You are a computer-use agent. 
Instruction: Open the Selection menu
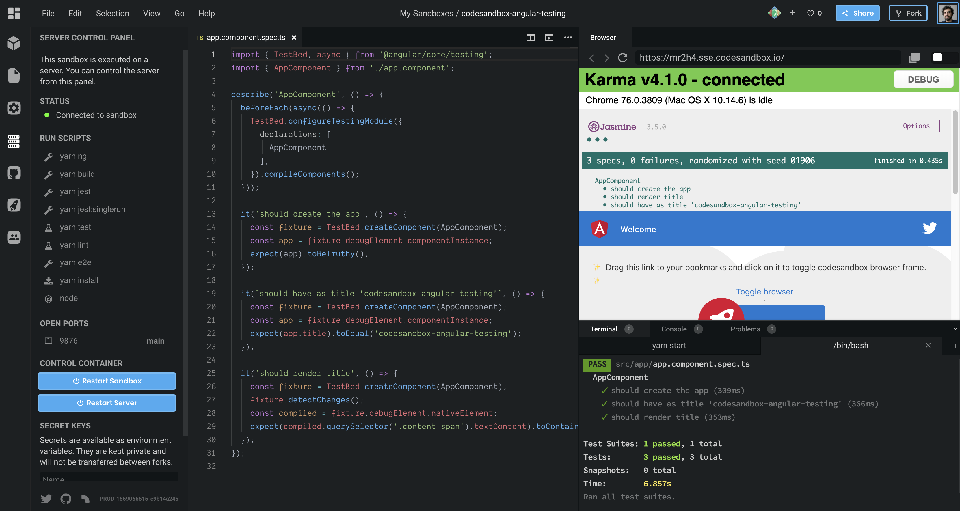click(x=113, y=13)
